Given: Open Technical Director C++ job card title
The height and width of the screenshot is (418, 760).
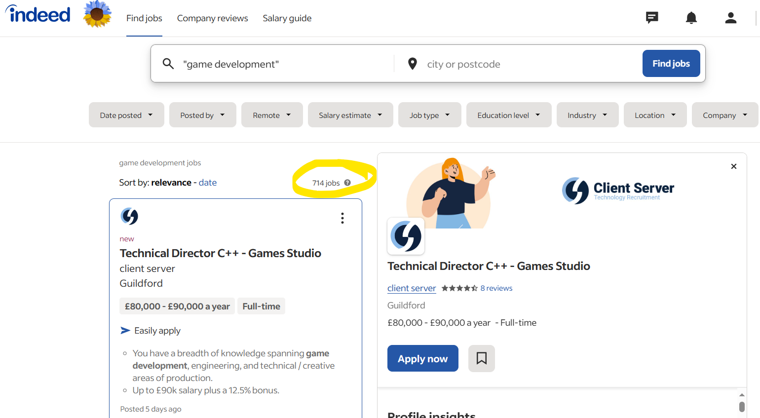Looking at the screenshot, I should point(221,253).
